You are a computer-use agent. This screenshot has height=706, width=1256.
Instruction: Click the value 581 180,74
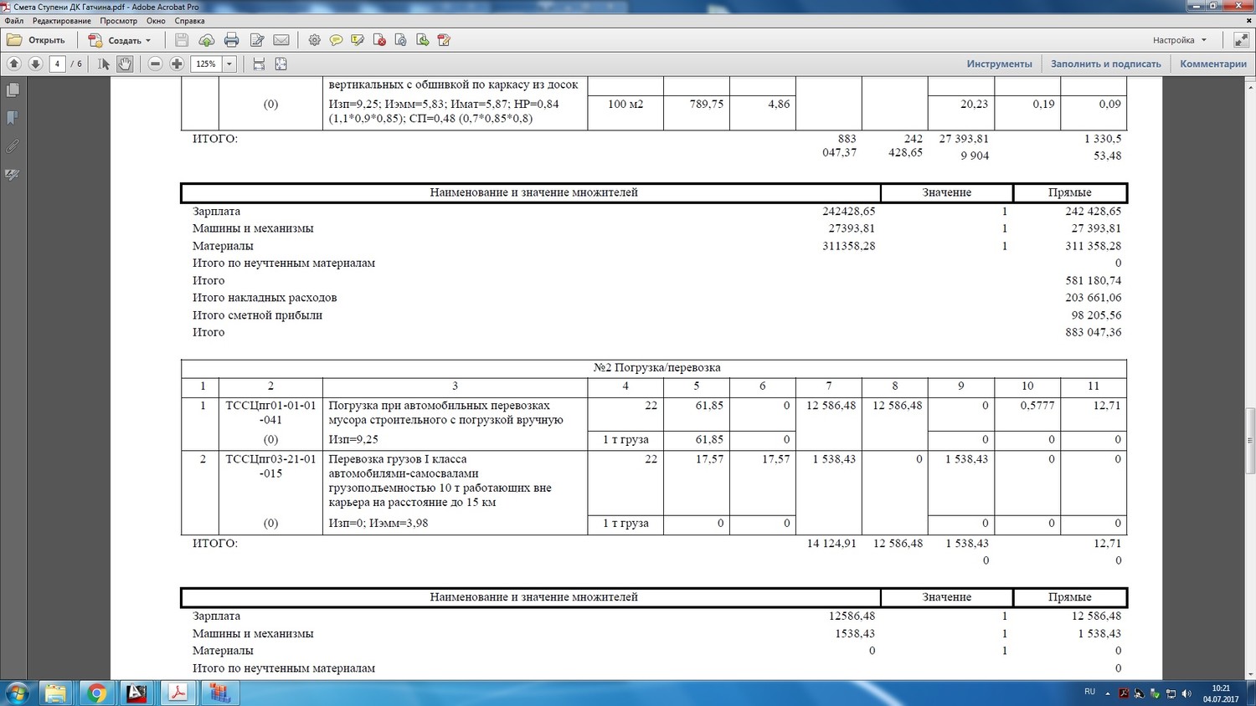click(1093, 281)
